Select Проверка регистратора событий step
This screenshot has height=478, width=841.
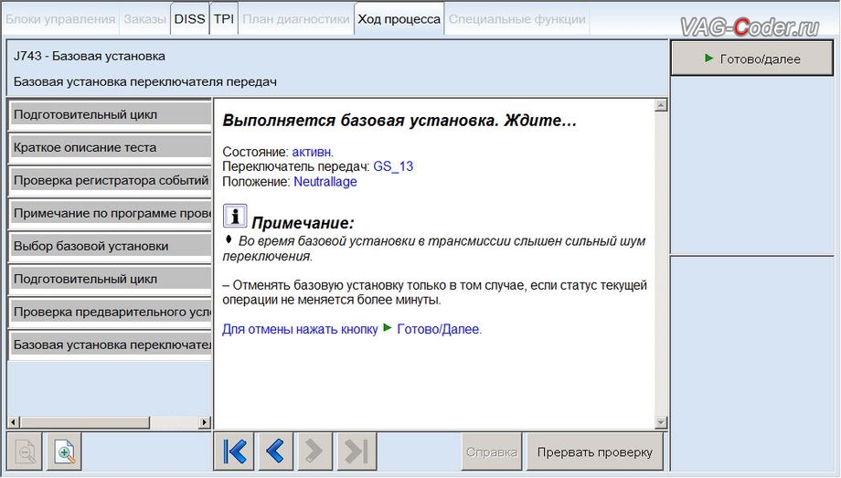pyautogui.click(x=110, y=180)
